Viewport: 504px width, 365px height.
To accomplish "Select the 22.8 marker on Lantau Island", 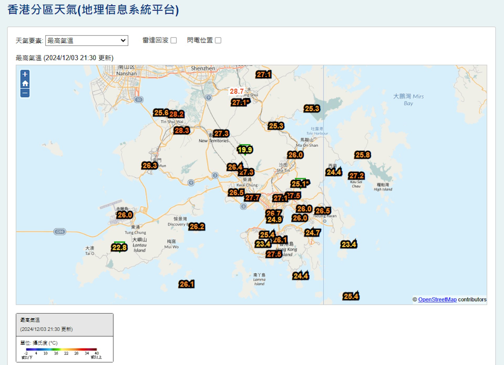I will coord(120,247).
